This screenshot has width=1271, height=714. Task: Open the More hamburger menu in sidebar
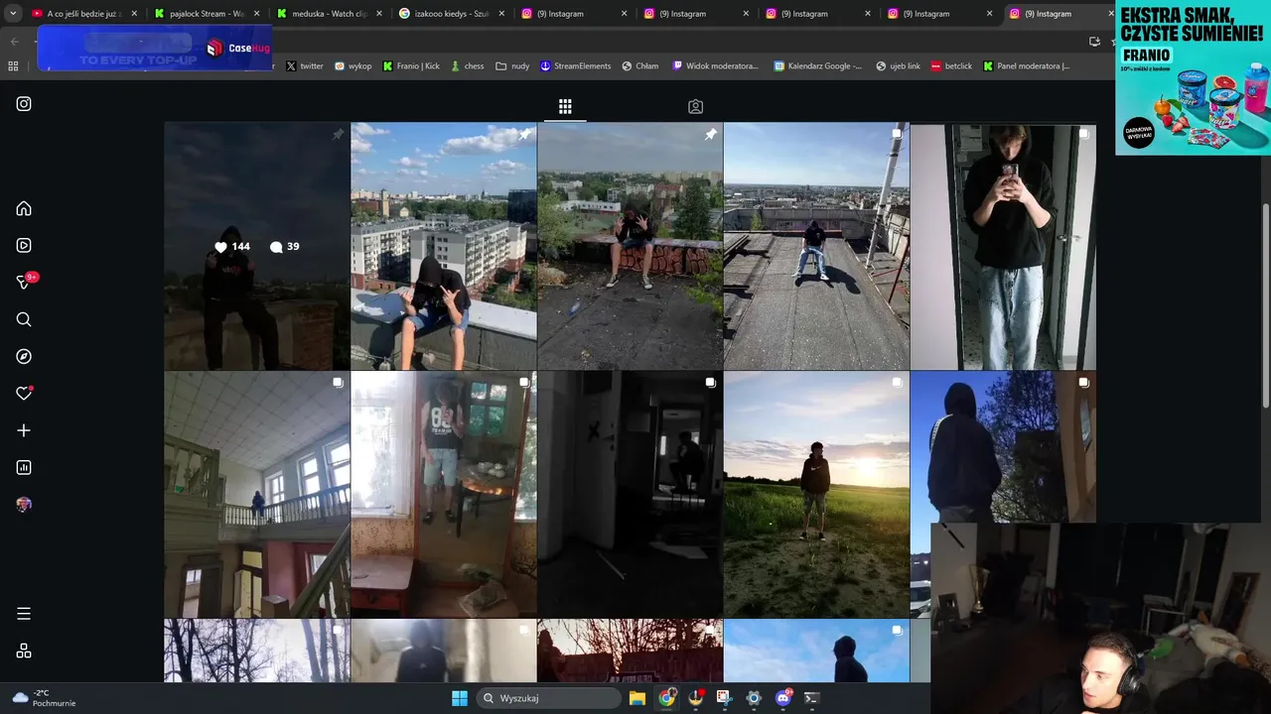(x=24, y=614)
